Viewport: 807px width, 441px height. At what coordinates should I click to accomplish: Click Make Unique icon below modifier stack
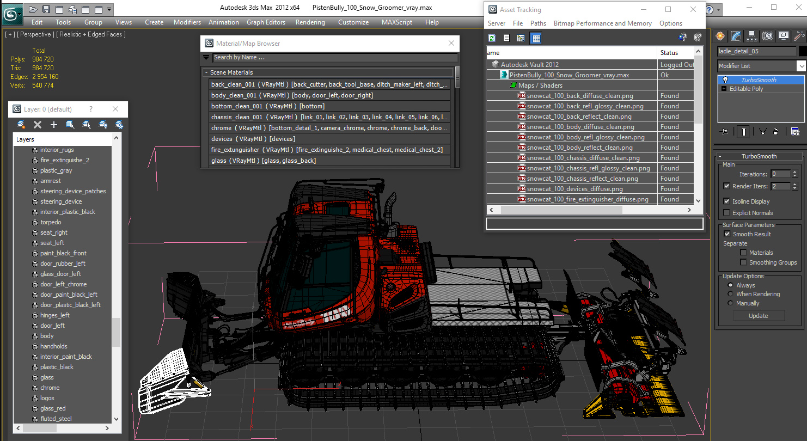762,131
